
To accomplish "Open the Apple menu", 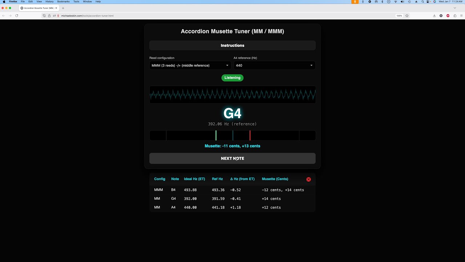I will (4, 1).
